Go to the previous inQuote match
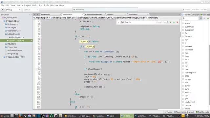The image size is (210, 118). [x=171, y=22]
